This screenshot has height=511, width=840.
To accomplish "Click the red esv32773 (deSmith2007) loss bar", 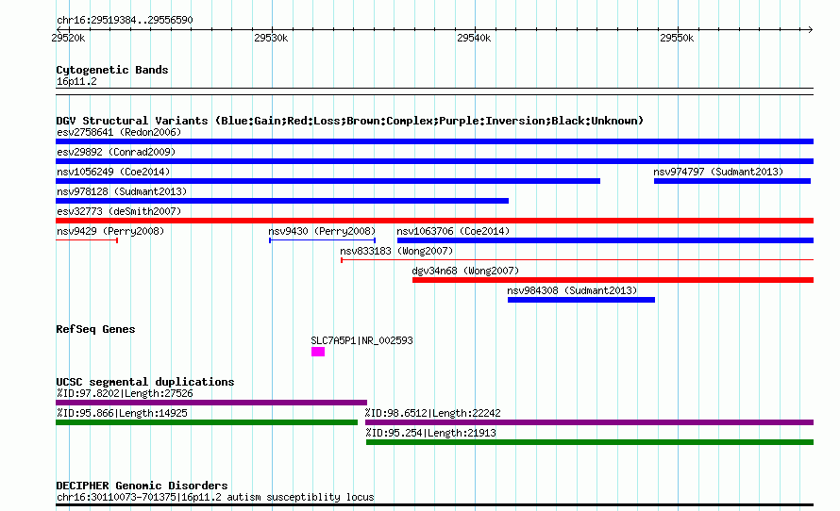I will click(434, 221).
